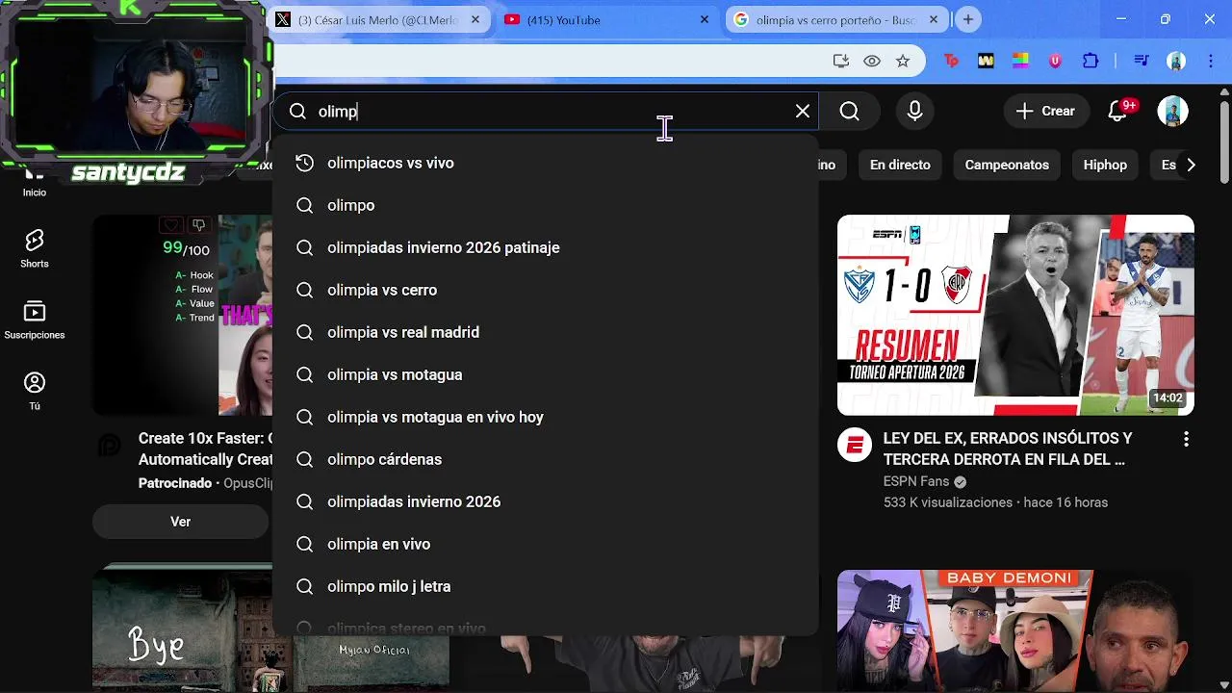Open the Chrome profile avatar
Viewport: 1232px width, 693px height.
tap(1176, 61)
